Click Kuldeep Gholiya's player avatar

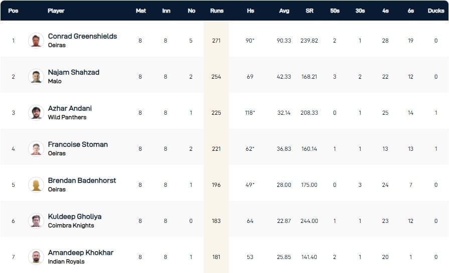[x=36, y=221]
